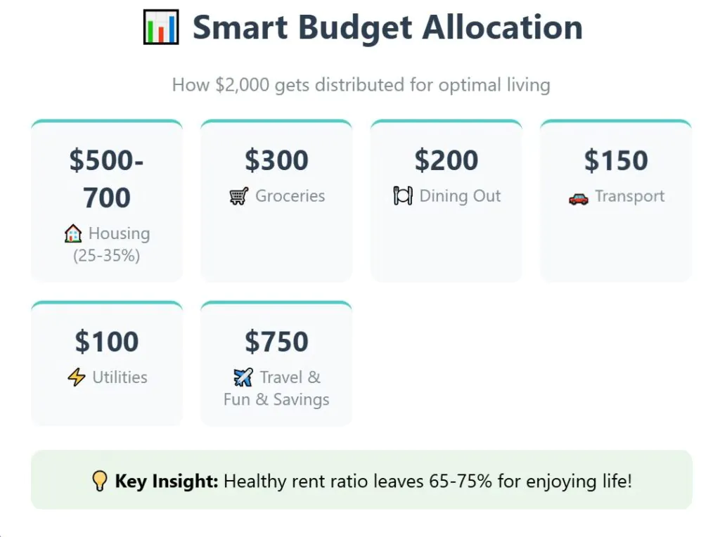Select the $500-700 housing amount
This screenshot has height=537, width=720.
107,179
